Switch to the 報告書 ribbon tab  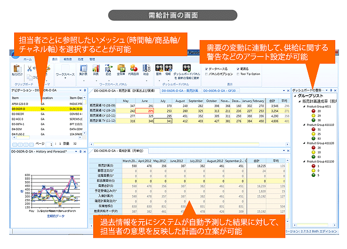pos(68,59)
